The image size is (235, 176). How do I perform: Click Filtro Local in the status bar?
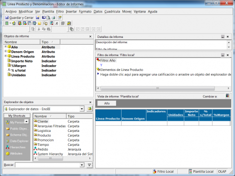coord(163,171)
